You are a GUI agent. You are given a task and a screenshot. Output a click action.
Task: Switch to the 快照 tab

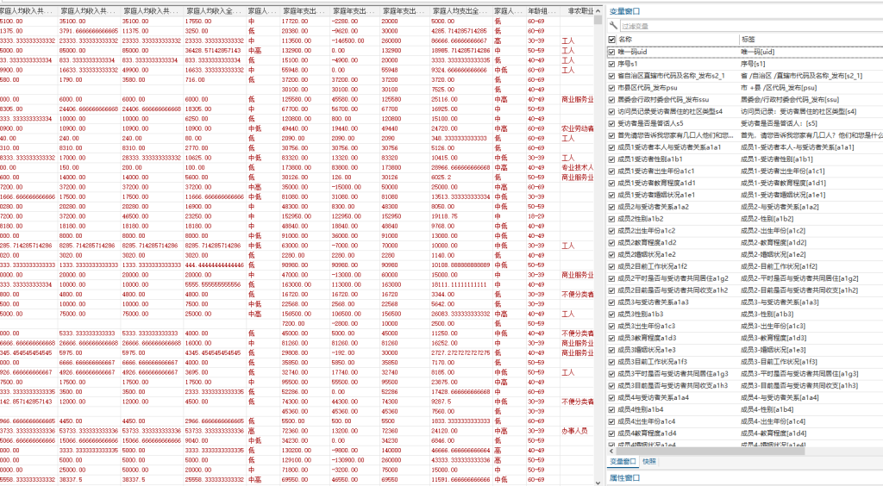(649, 461)
